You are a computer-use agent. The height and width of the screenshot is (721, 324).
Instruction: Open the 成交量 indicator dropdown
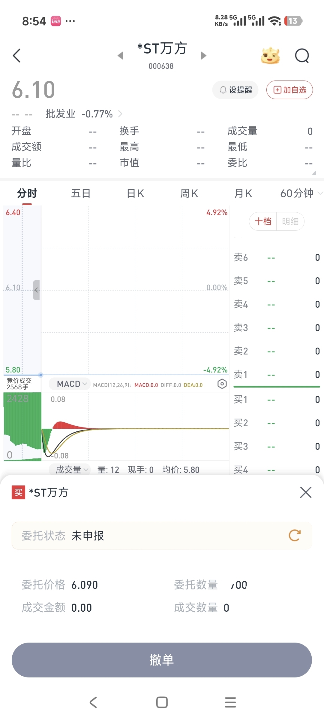(x=71, y=469)
